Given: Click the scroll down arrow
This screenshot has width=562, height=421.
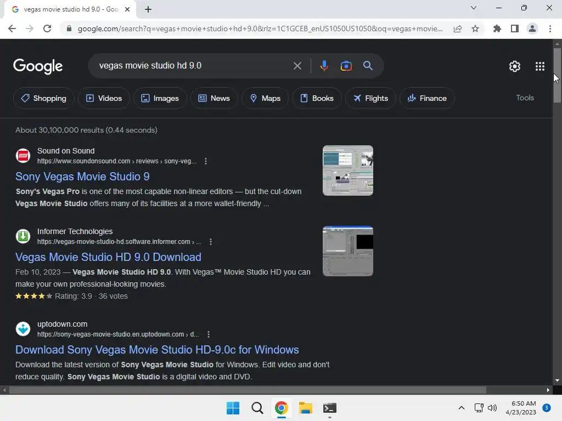Looking at the screenshot, I should pos(557,380).
